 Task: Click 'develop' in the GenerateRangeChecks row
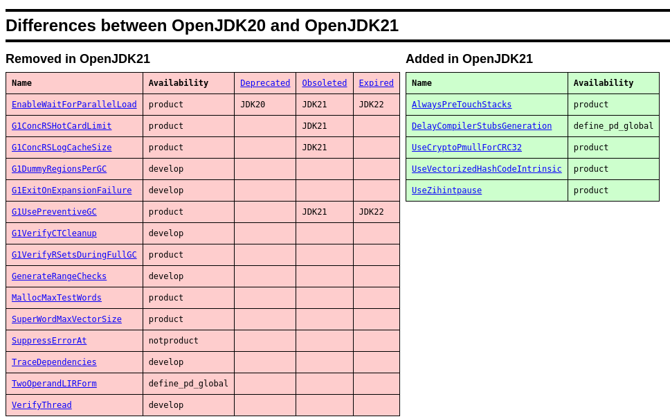click(x=166, y=276)
